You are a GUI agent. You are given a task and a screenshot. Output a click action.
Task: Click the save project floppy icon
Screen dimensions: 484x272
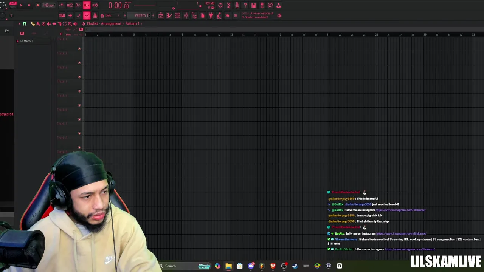(253, 5)
